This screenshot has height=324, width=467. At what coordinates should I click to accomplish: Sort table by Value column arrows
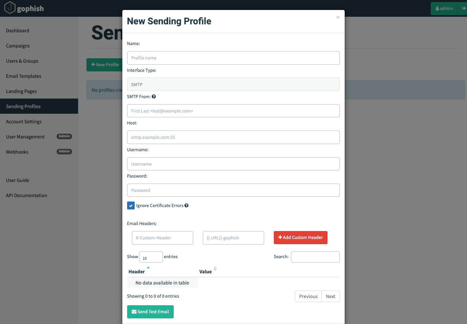(x=215, y=269)
